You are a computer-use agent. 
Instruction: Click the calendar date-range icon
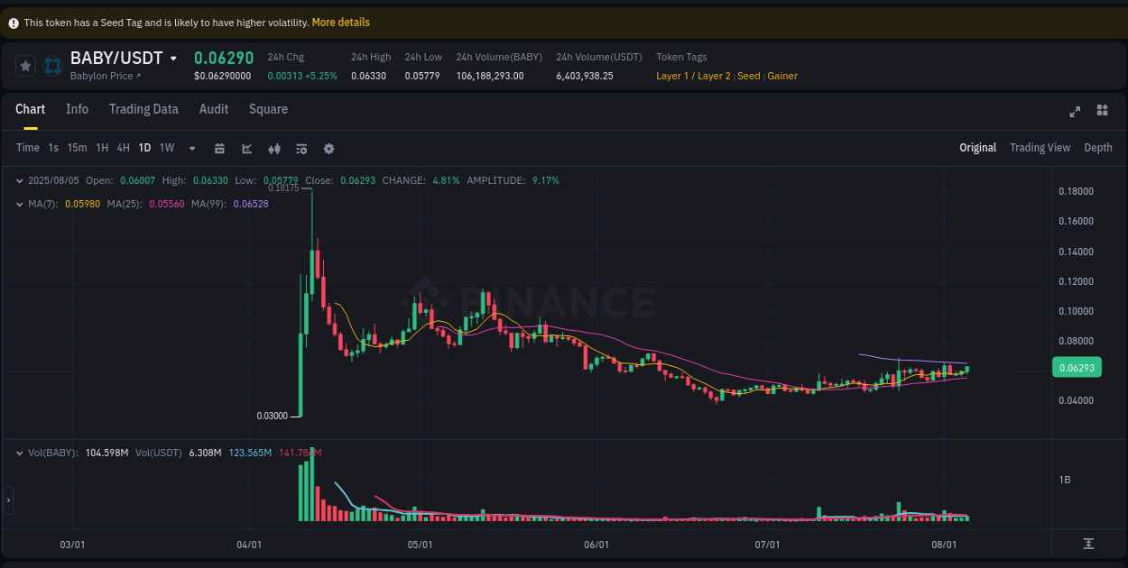click(x=219, y=148)
